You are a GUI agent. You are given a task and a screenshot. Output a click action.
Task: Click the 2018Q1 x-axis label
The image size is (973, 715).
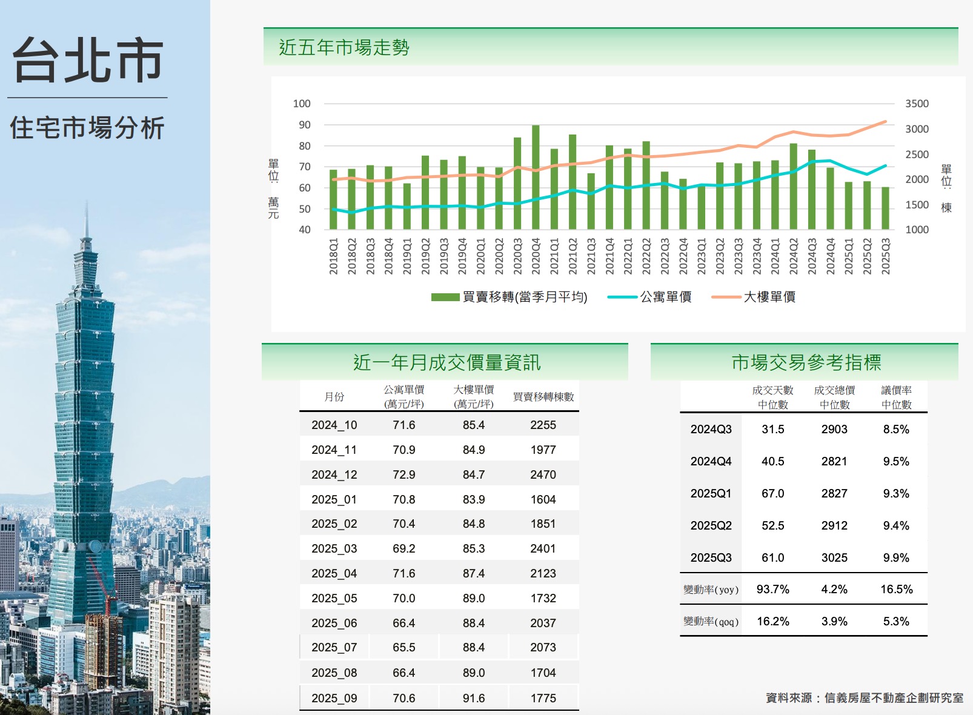click(x=334, y=256)
